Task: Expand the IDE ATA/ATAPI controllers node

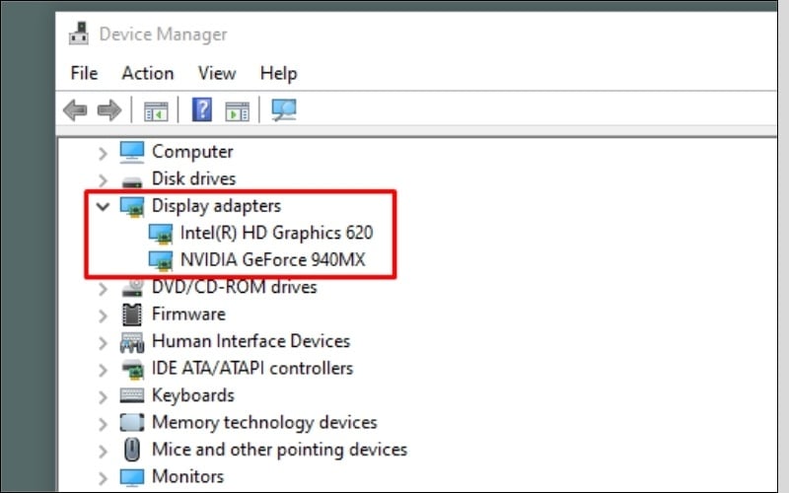Action: (x=103, y=370)
